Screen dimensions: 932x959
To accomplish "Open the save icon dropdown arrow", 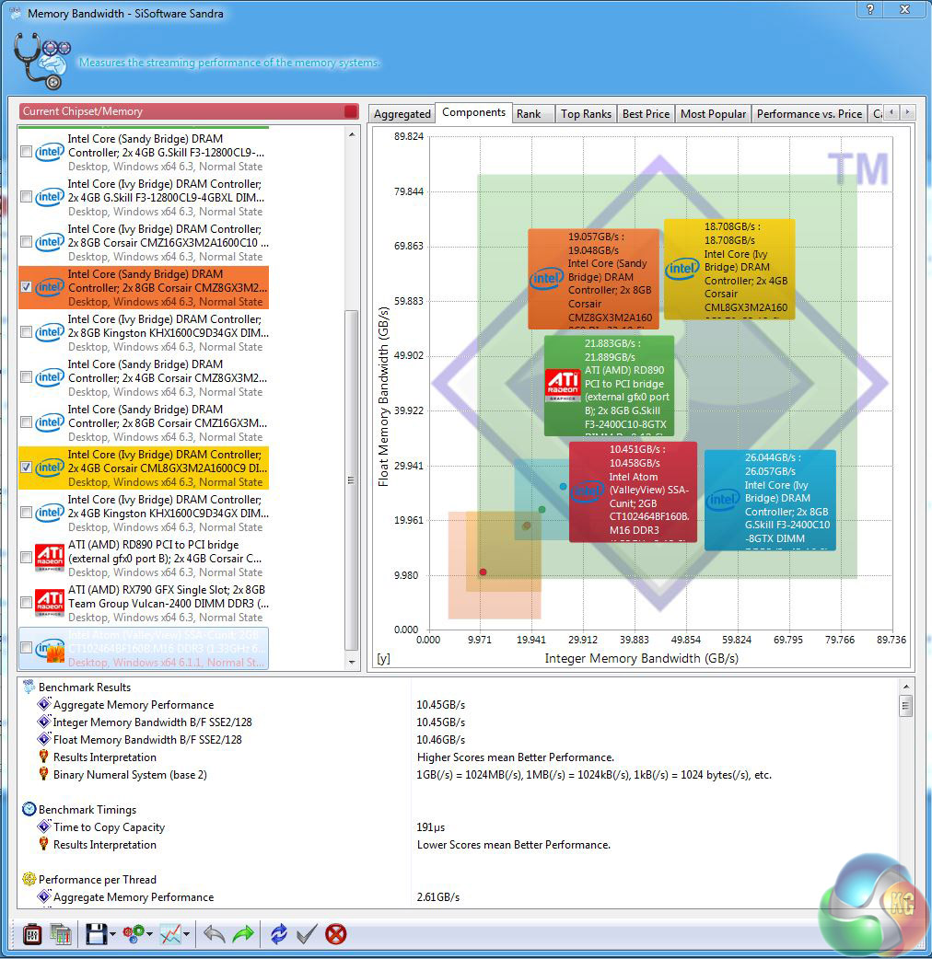I will tap(112, 934).
